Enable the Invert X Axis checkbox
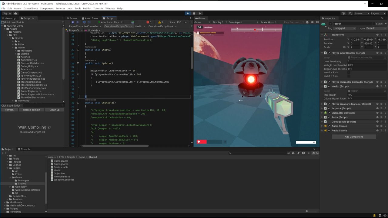Image resolution: width=388 pixels, height=218 pixels. [349, 76]
